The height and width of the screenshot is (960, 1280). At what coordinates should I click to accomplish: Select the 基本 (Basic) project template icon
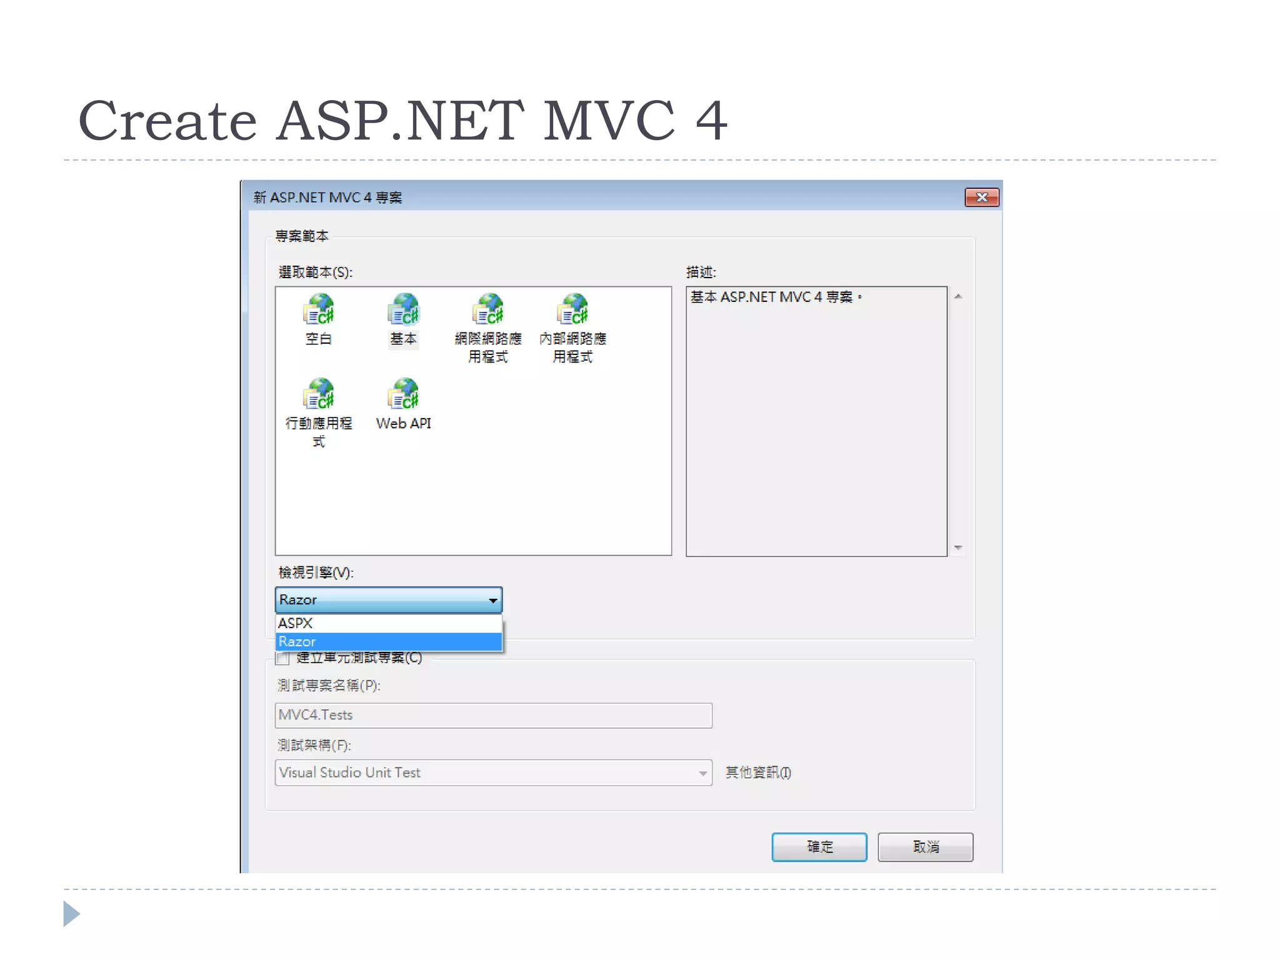(403, 311)
